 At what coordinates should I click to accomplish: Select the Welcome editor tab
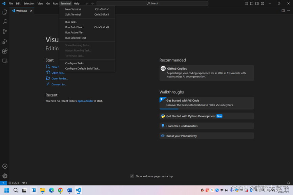pyautogui.click(x=22, y=10)
